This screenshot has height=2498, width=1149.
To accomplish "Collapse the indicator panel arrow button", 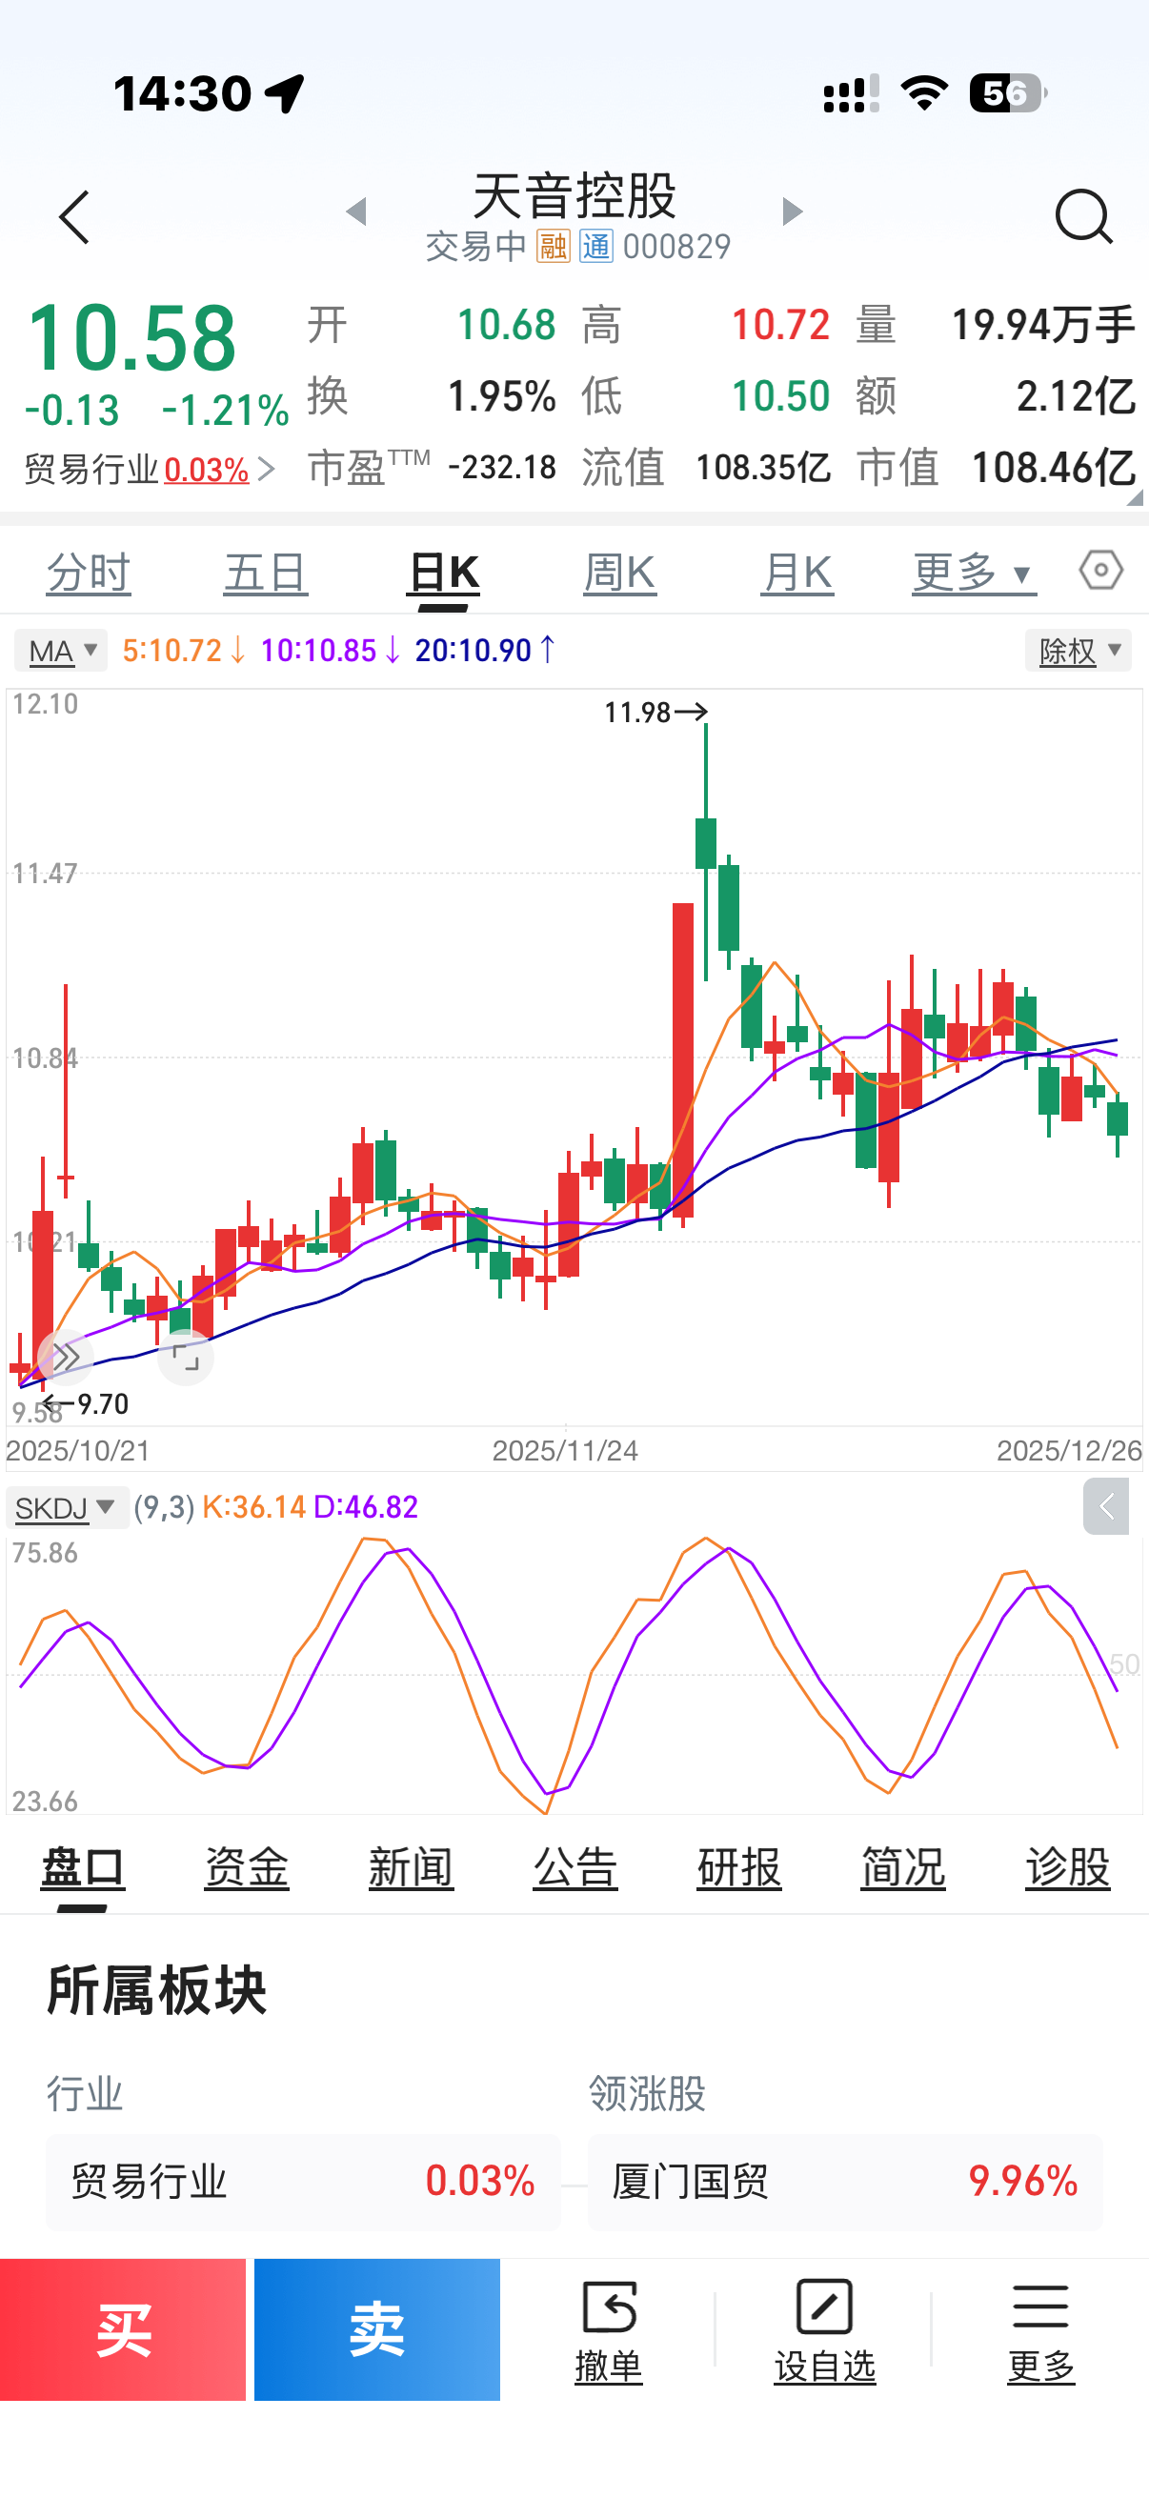I will pyautogui.click(x=1105, y=1506).
